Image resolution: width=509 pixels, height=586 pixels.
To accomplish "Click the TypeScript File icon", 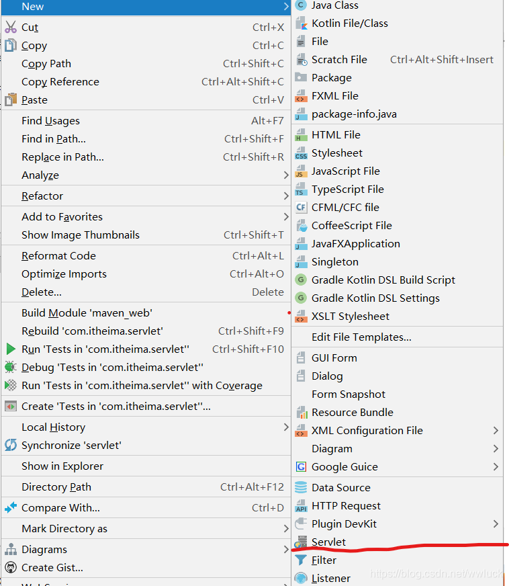I will (301, 190).
